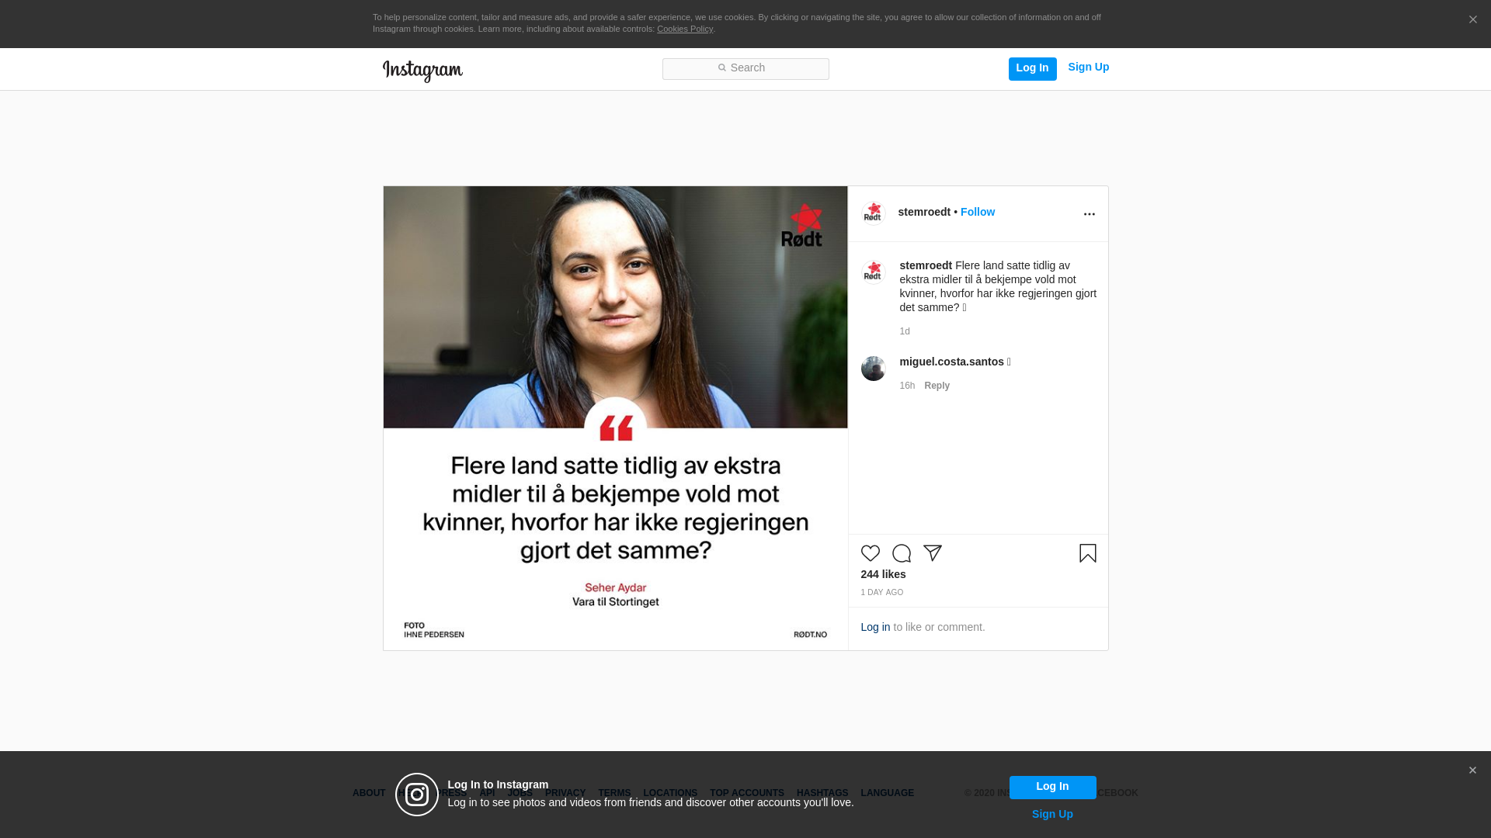Open the stemroedt avatar in the post header

pyautogui.click(x=873, y=213)
